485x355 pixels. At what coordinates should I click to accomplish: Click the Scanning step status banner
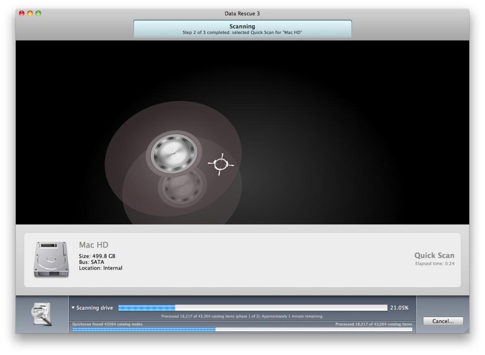tap(242, 29)
